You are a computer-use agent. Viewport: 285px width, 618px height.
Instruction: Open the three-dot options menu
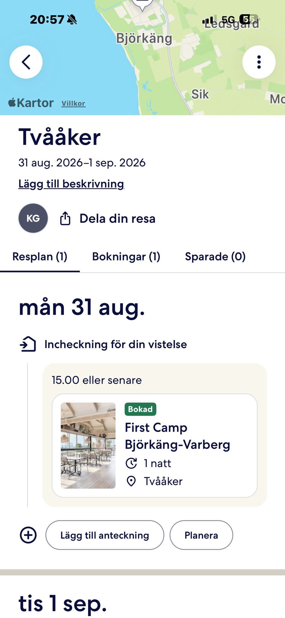259,62
